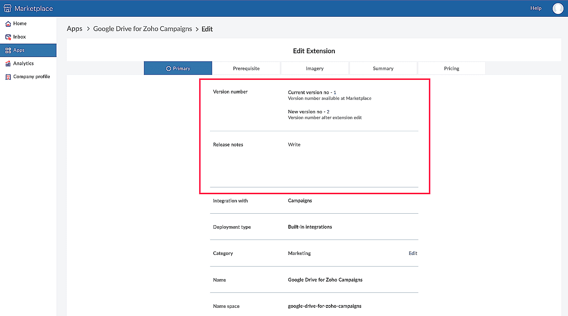Go to the Pricing tab
568x316 pixels.
coord(451,68)
